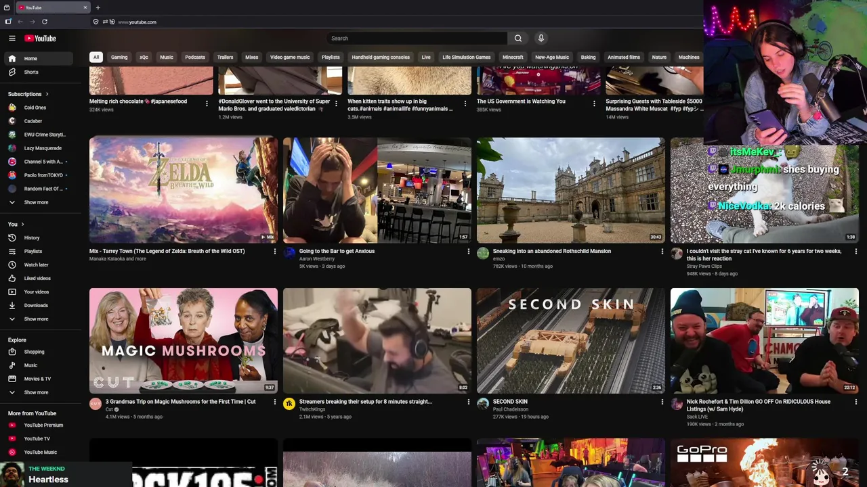The image size is (867, 487).
Task: Open Lazy Masquerade channel subscription
Action: [x=38, y=148]
